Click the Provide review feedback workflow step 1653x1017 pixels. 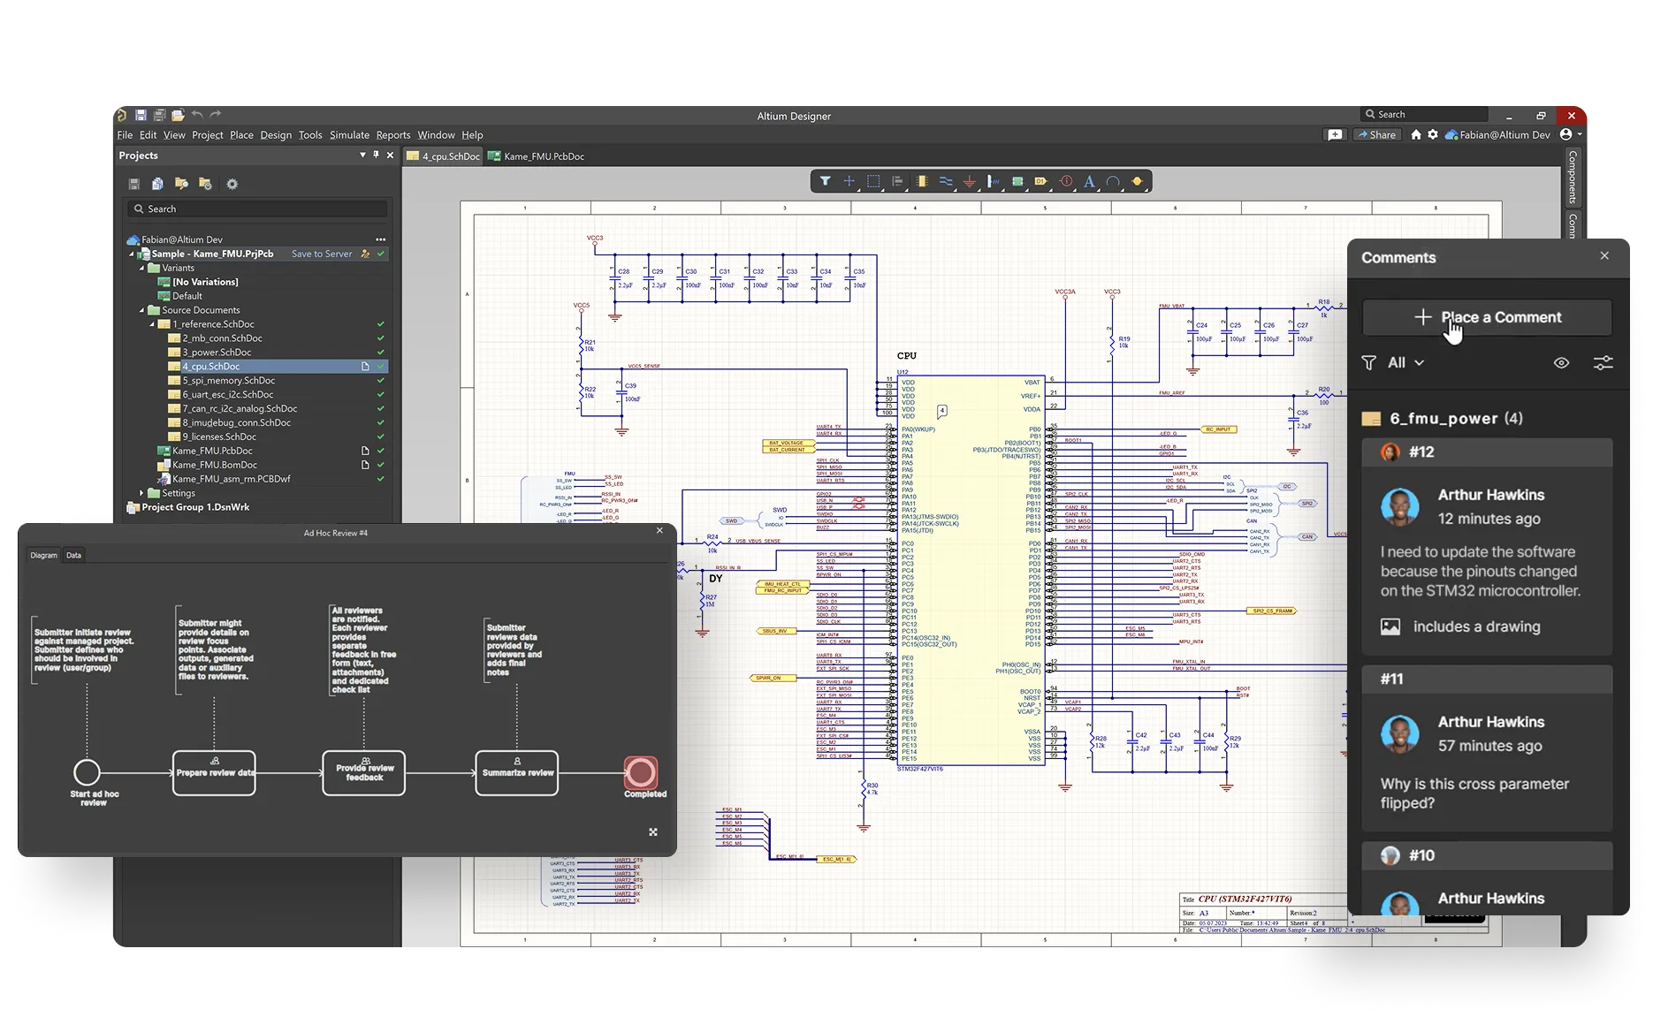[364, 773]
